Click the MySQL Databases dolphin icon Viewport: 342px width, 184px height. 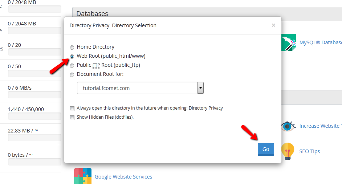(289, 42)
